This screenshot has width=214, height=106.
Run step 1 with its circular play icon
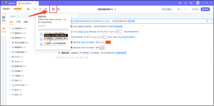pos(207,21)
